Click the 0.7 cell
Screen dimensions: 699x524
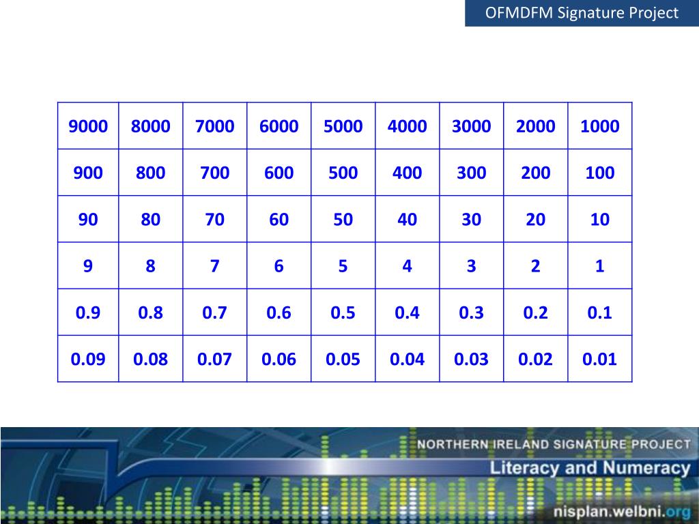(215, 312)
